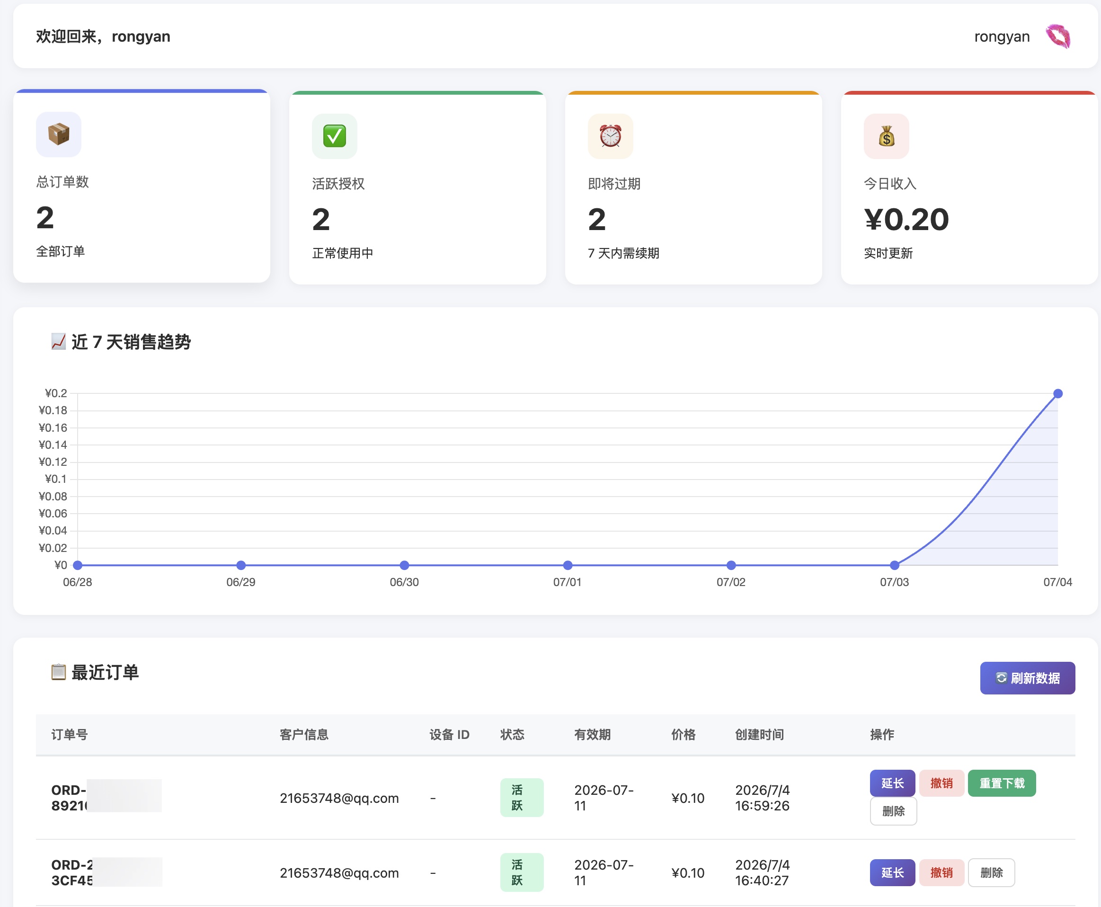The width and height of the screenshot is (1101, 907).
Task: Click the chart data point for 06/28
Action: coord(77,565)
